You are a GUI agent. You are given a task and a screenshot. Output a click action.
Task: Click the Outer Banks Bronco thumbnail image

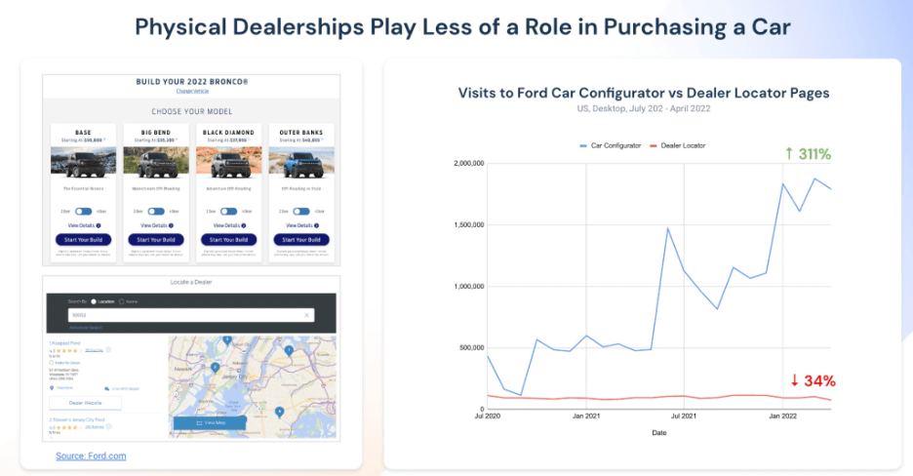301,161
